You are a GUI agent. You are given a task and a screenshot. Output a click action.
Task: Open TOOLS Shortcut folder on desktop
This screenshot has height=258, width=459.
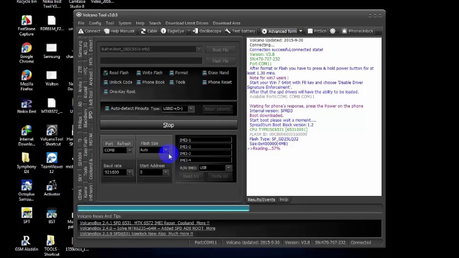(52, 246)
